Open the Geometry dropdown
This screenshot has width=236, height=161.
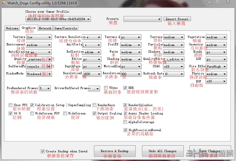tap(216, 45)
